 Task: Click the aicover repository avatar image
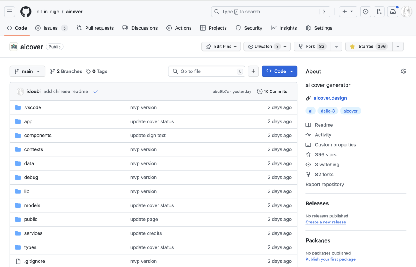[x=13, y=47]
